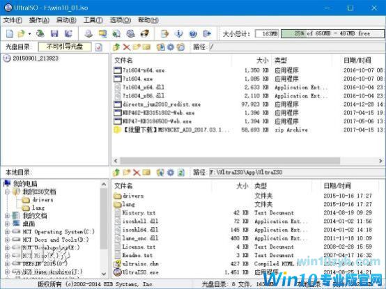Expand MCT Docs and Tools(D:) drive node
The height and width of the screenshot is (289, 386).
pos(7,240)
